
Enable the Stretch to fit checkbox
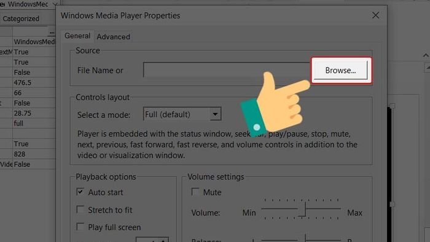pos(80,209)
